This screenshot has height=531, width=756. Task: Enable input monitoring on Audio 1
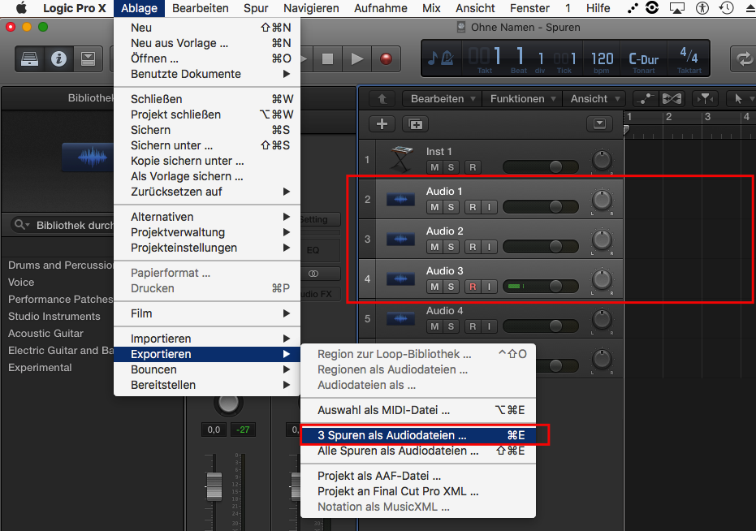[x=489, y=207]
